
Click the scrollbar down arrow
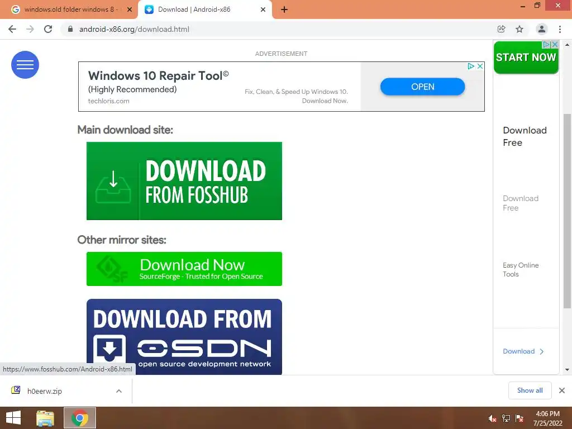click(567, 370)
